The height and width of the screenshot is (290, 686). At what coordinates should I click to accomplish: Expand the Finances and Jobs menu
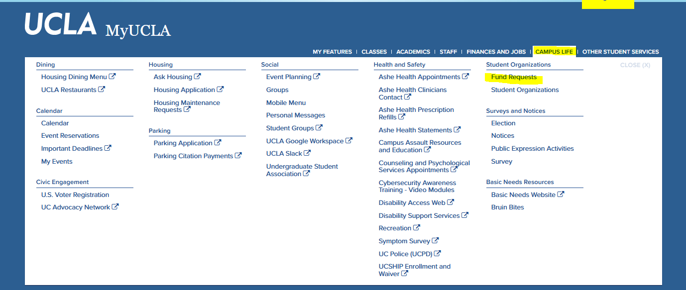[496, 52]
